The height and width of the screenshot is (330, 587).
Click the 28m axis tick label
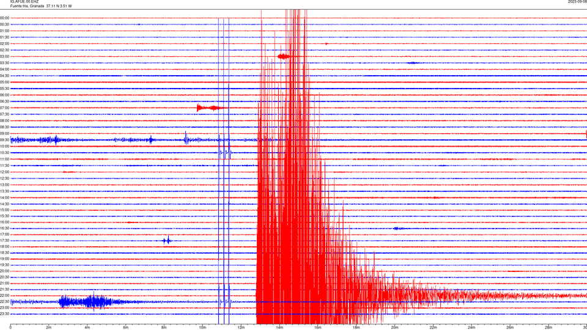point(548,328)
